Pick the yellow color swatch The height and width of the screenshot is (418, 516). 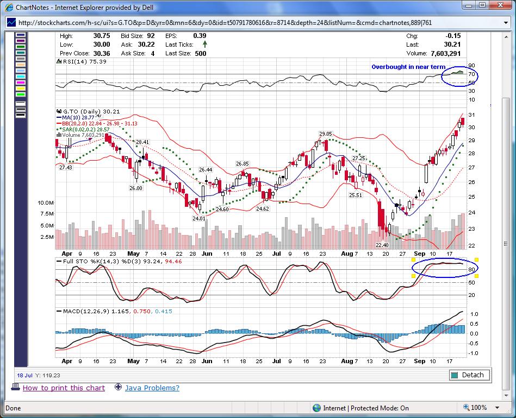coord(21,88)
